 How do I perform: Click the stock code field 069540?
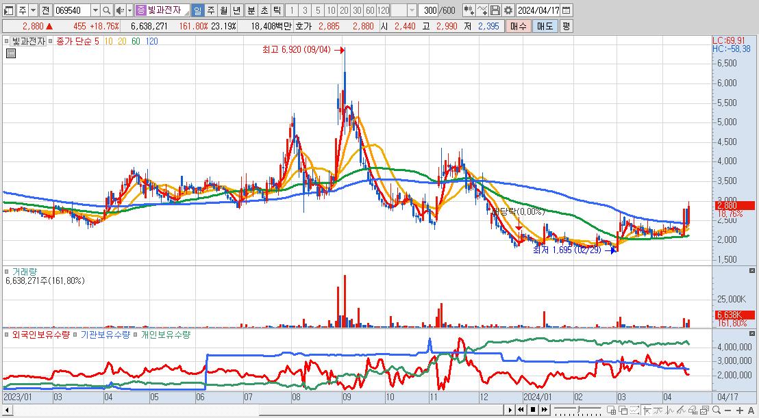pos(71,10)
